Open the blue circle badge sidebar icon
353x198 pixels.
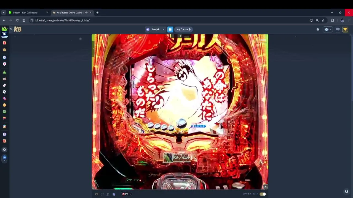(x=4, y=57)
